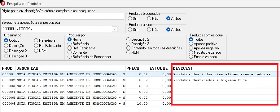280x112 pixels.
Task: Select product row 000005
Action: [x=140, y=97]
